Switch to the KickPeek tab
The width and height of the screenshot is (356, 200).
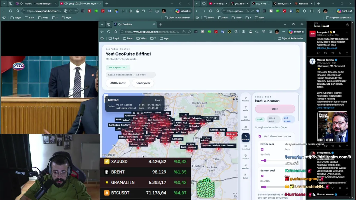click(x=303, y=4)
